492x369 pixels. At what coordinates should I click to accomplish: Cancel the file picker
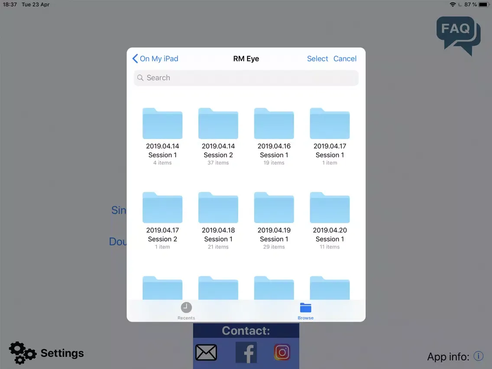(x=345, y=58)
